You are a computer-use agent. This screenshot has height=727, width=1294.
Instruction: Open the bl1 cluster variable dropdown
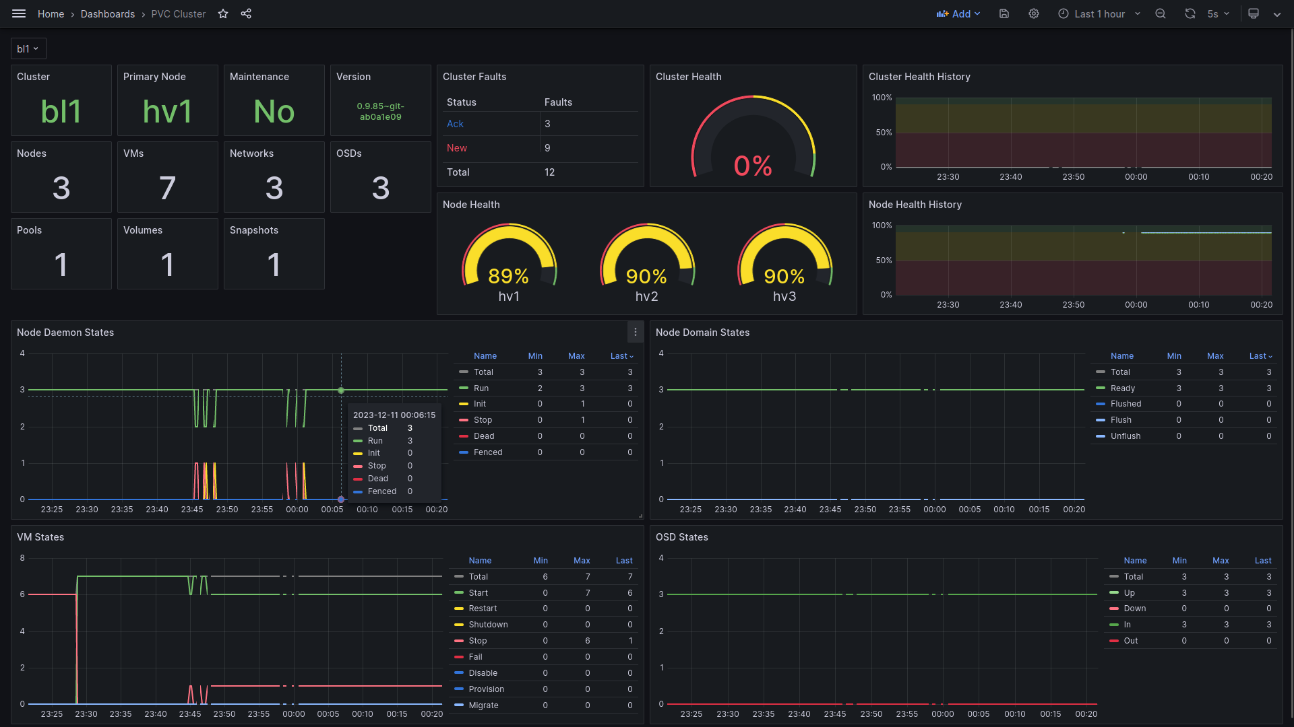point(28,48)
